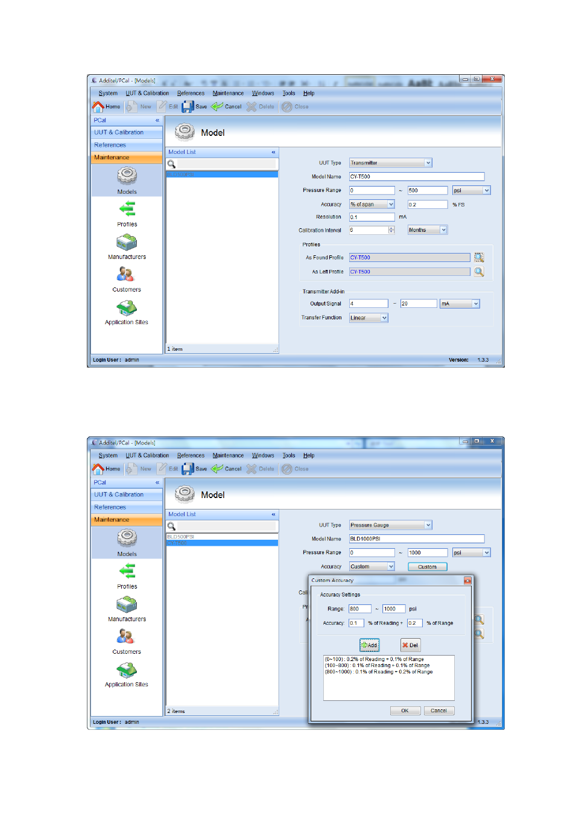Select the '(800~1000) : 0.1% of Reading + 0.2% of Range' entry
This screenshot has height=815, width=576.
click(379, 671)
